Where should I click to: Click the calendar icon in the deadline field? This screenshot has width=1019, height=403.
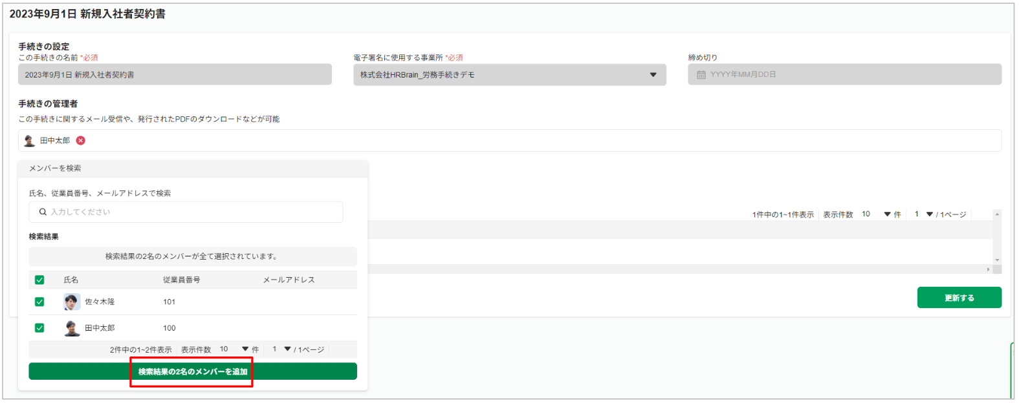click(x=701, y=75)
